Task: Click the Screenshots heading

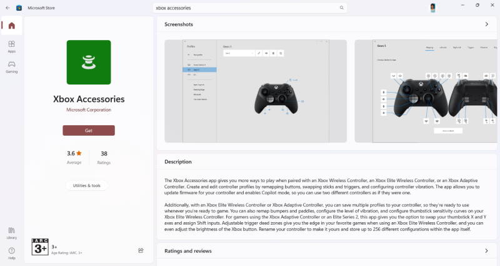Action: click(x=179, y=24)
